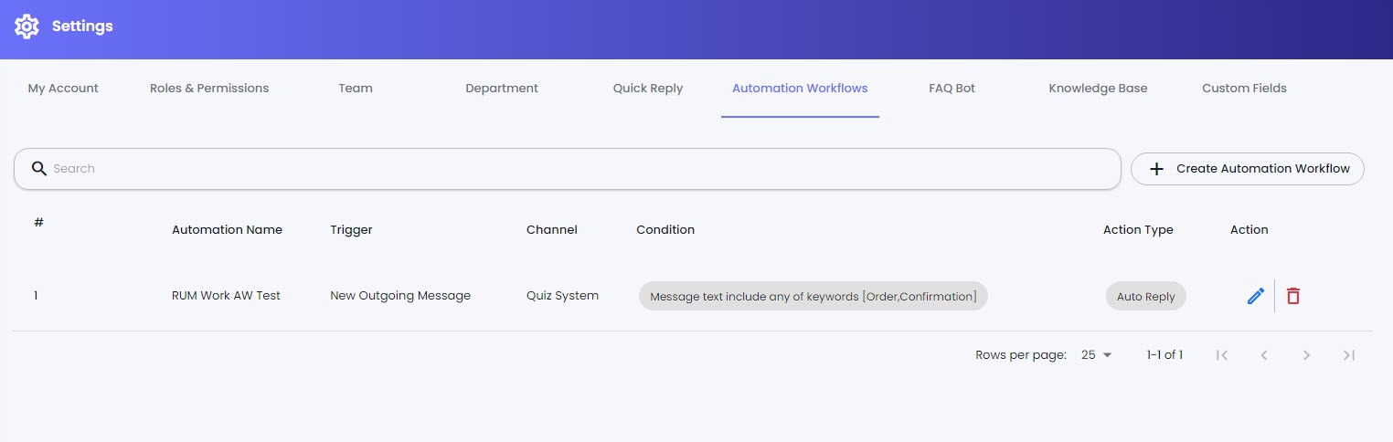Select the Team tab
1393x442 pixels.
(x=356, y=89)
